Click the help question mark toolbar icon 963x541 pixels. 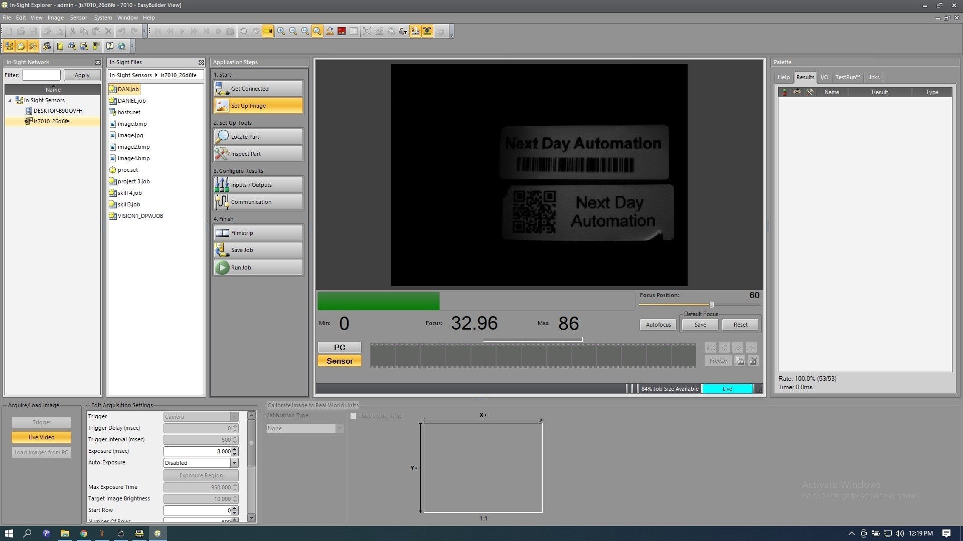click(x=109, y=46)
